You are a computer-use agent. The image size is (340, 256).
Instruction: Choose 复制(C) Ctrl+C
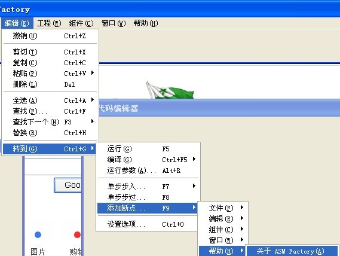pos(50,63)
